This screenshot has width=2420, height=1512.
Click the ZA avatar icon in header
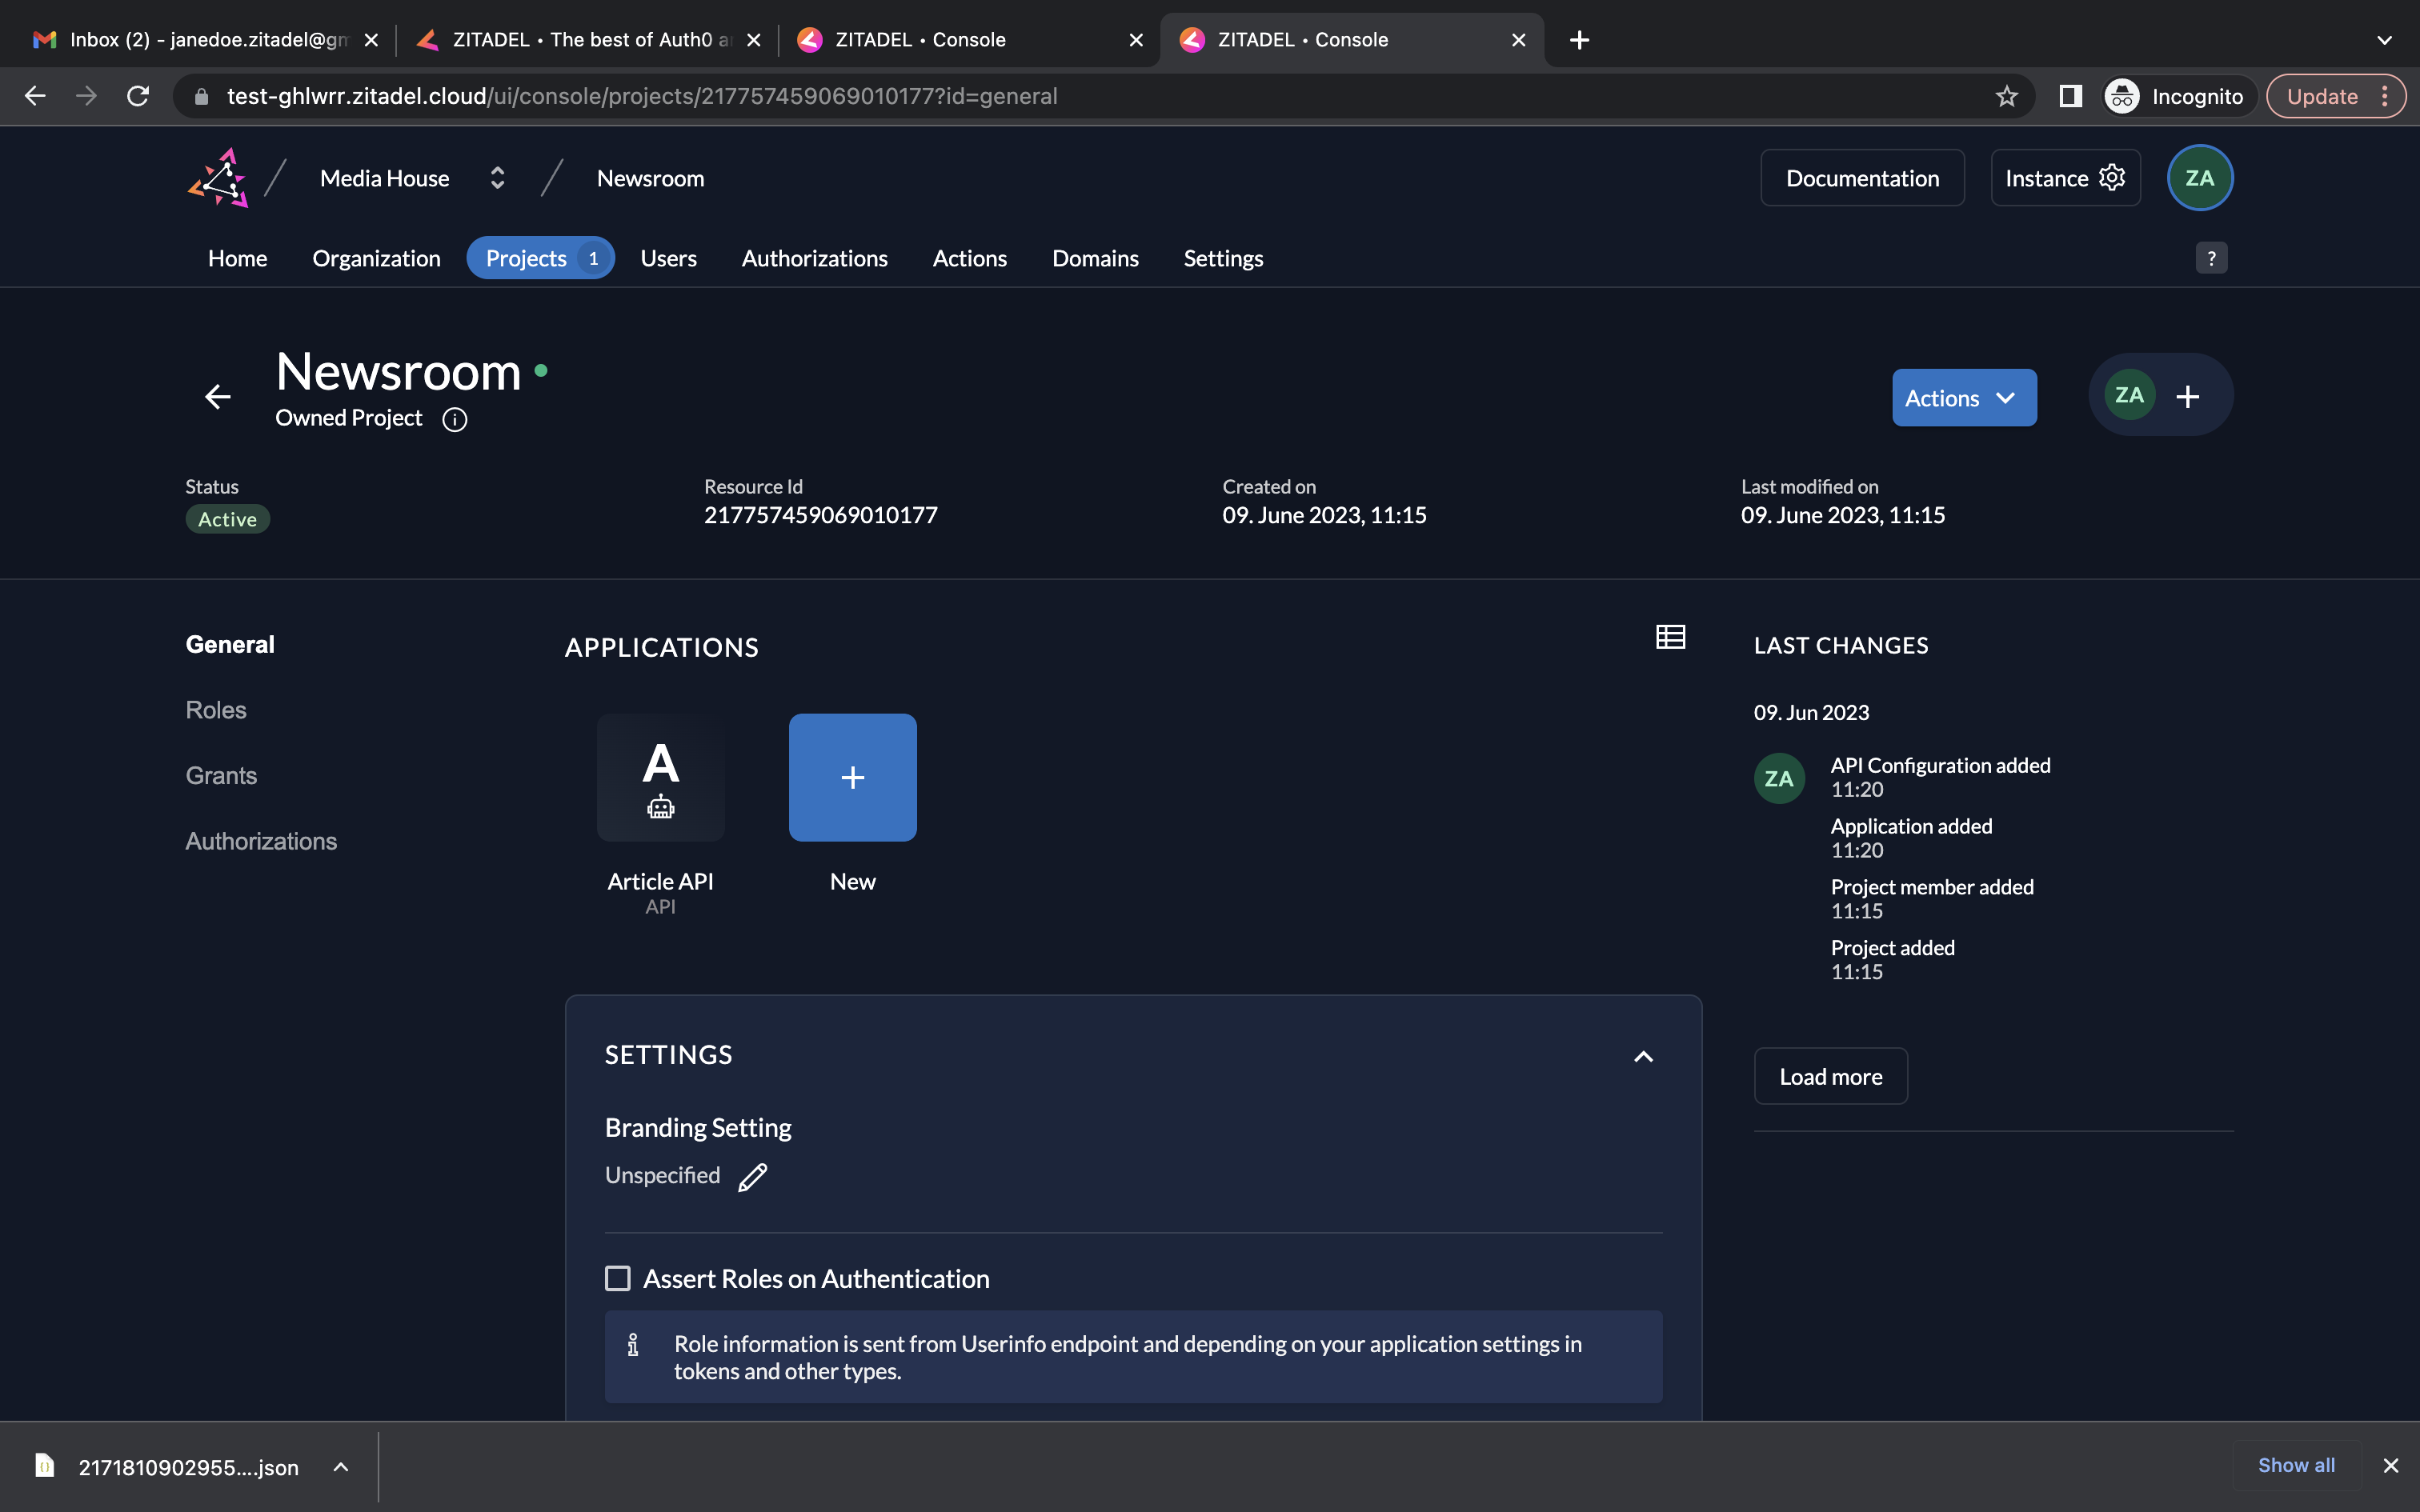(2201, 178)
